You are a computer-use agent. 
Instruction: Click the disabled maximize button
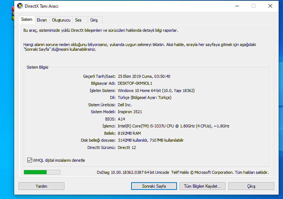tap(253, 6)
